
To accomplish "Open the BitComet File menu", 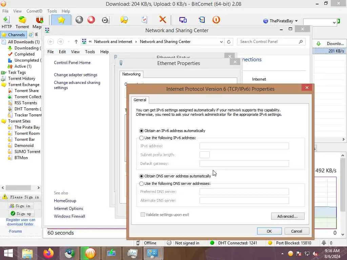I will (x=5, y=11).
